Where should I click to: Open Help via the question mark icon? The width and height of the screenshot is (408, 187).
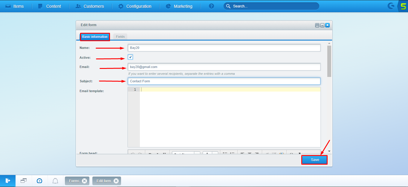coord(211,6)
